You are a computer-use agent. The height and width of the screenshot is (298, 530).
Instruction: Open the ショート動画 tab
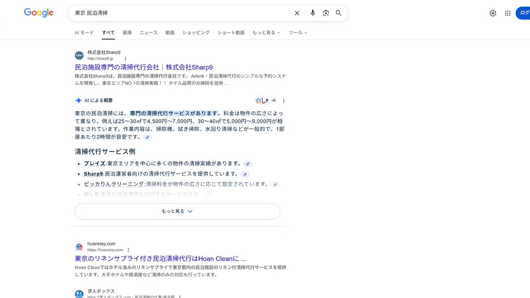click(x=231, y=33)
